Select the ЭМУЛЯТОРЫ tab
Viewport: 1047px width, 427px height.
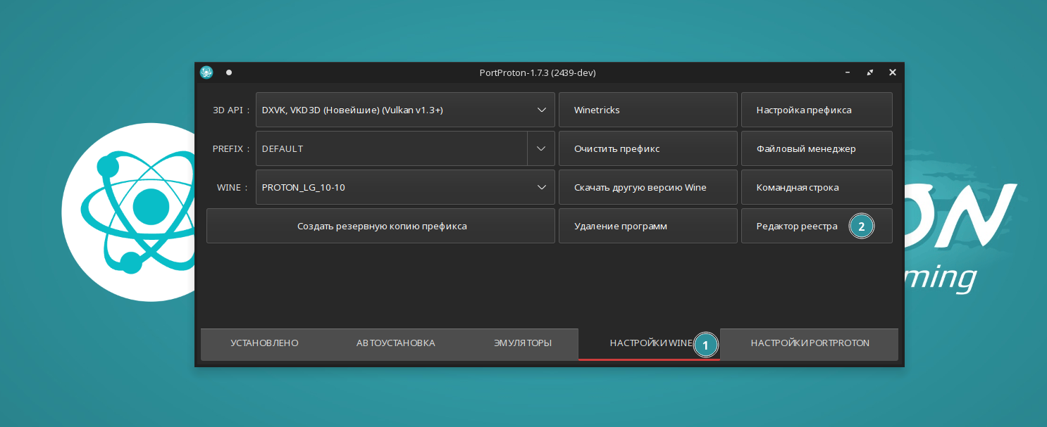tap(522, 343)
